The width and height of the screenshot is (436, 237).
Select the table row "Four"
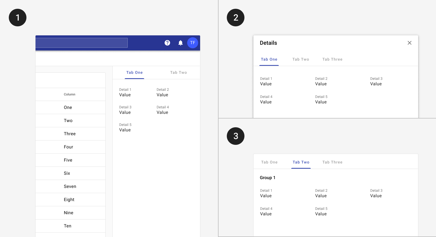(x=70, y=147)
